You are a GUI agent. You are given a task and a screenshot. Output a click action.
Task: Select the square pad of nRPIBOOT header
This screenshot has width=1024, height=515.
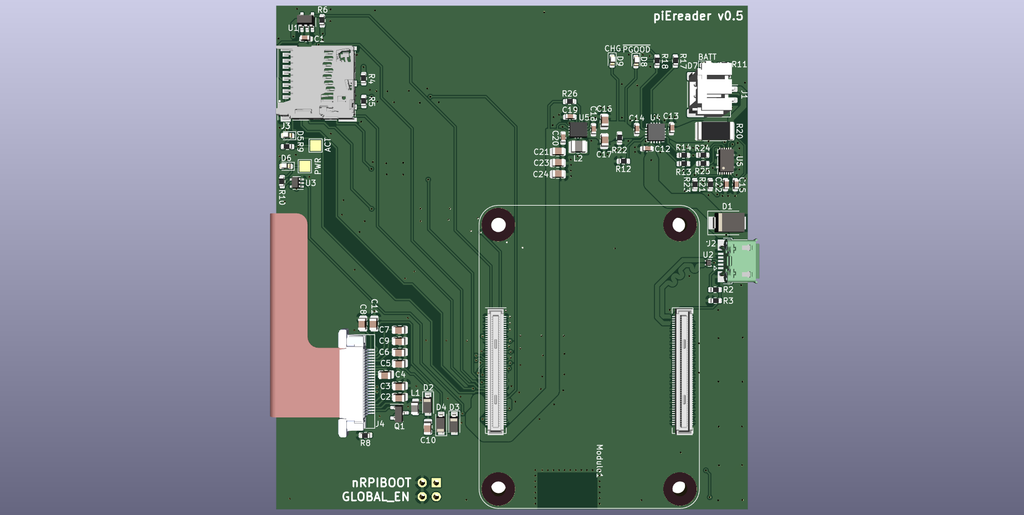pos(437,483)
